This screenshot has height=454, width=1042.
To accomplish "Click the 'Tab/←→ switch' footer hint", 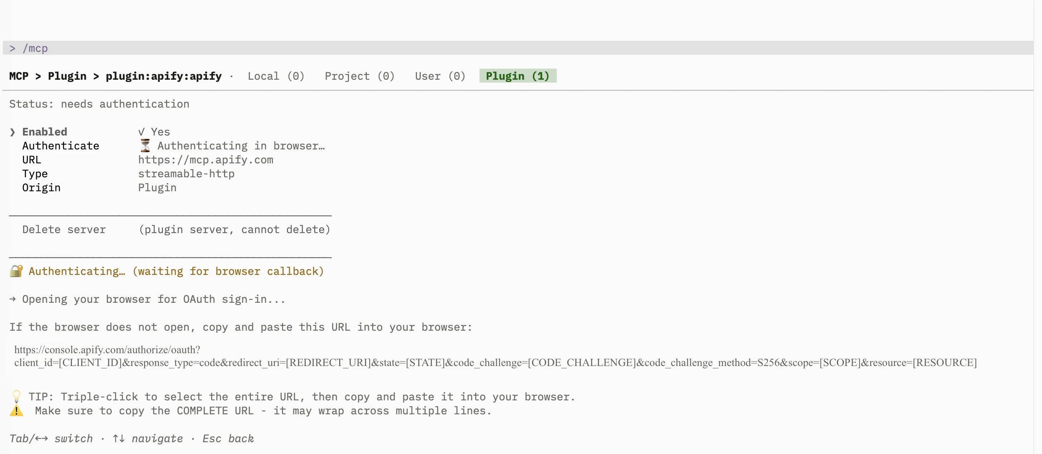I will tap(51, 439).
